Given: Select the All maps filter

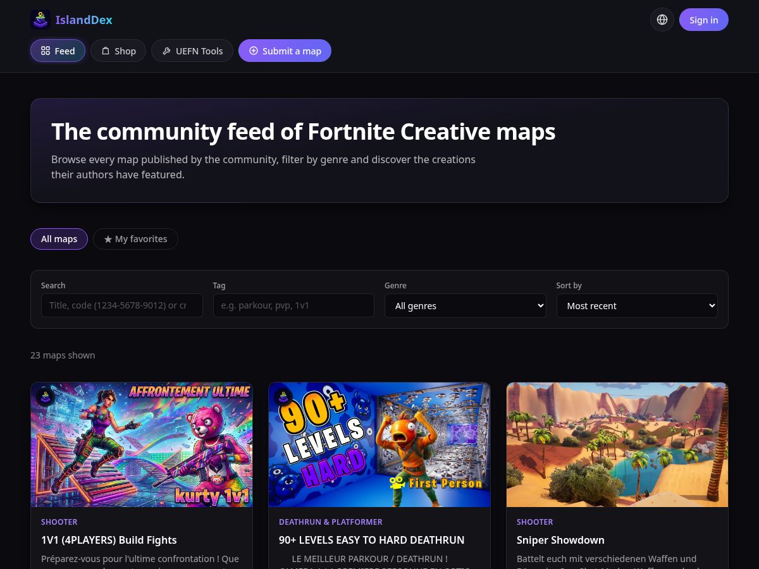Looking at the screenshot, I should pos(59,239).
